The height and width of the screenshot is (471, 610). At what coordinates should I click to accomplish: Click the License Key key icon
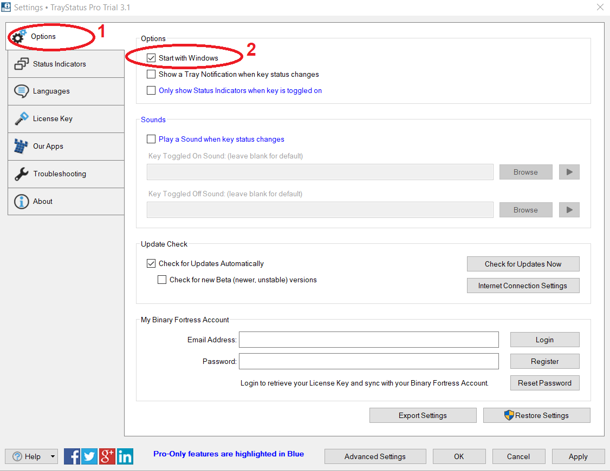click(21, 118)
